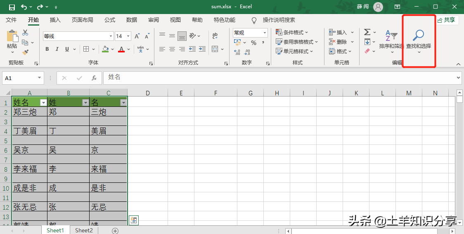Click the Wrap Text icon
The image size is (464, 234).
point(215,36)
